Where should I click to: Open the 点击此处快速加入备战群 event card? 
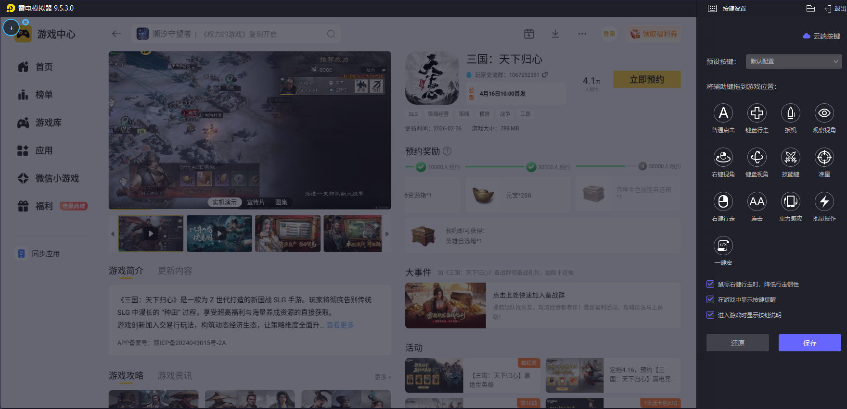pyautogui.click(x=543, y=306)
